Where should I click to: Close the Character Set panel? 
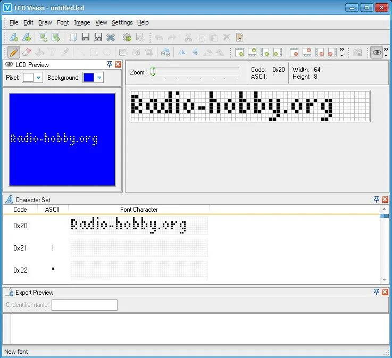pyautogui.click(x=385, y=199)
